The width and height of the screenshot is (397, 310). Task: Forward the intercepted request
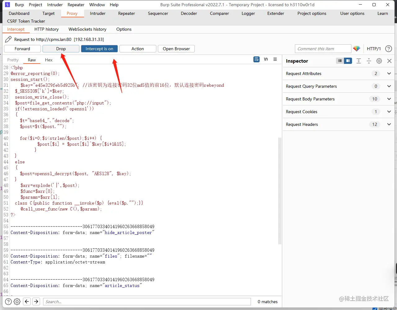click(22, 49)
